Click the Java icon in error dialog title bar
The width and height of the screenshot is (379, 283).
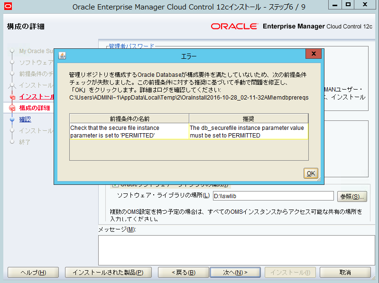(62, 55)
